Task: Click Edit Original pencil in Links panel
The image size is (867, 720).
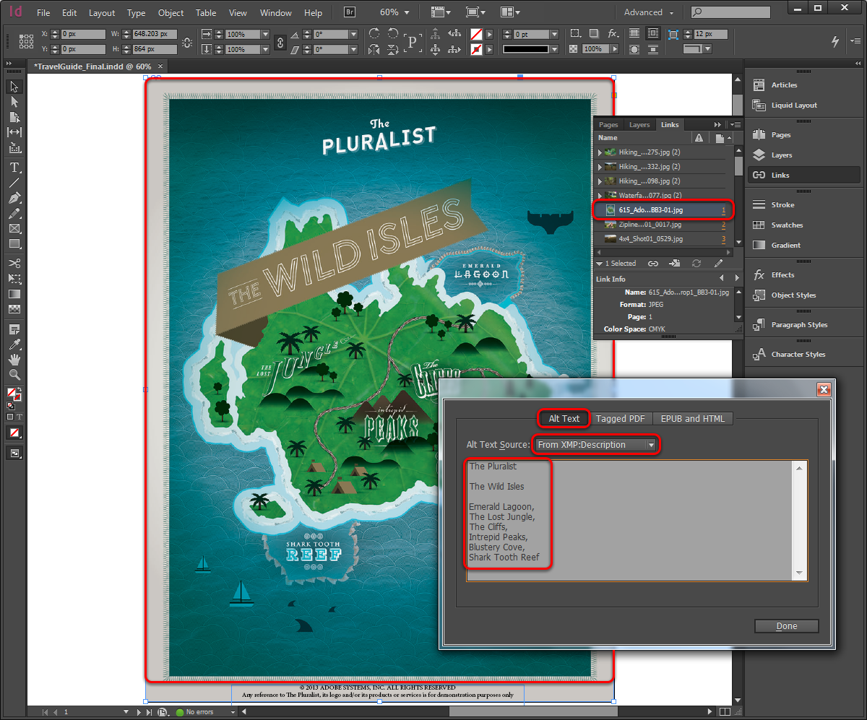Action: point(718,263)
